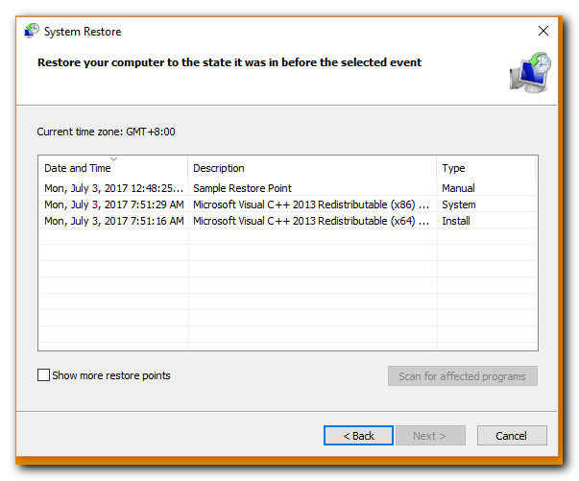Sort by the Description column header
This screenshot has height=481, width=579.
click(x=312, y=168)
